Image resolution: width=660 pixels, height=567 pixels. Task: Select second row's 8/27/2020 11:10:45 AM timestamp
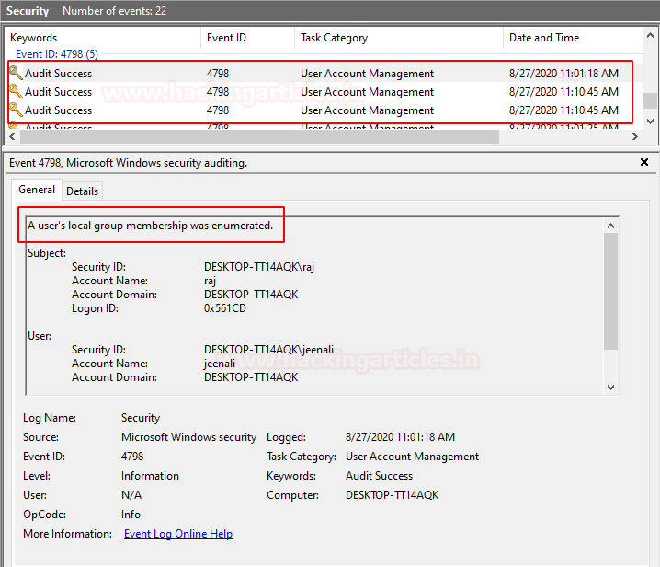(x=563, y=92)
